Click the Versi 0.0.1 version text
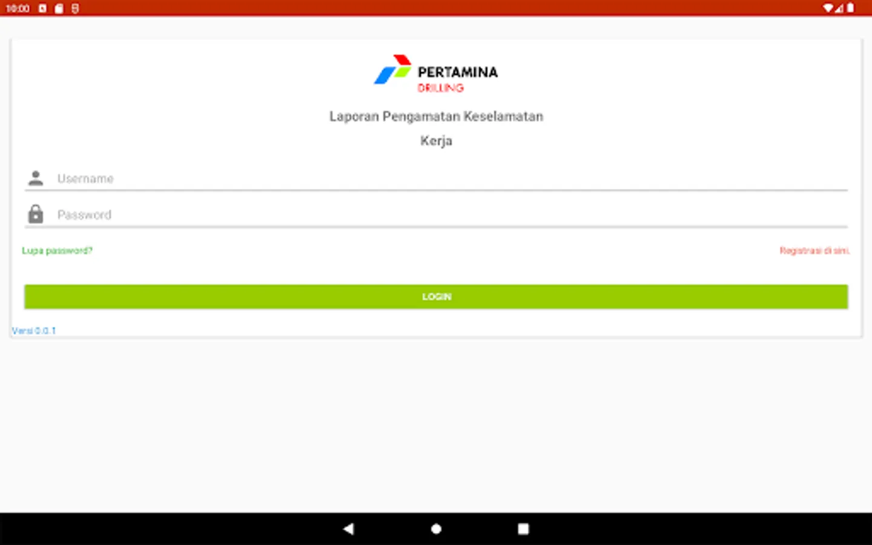This screenshot has width=872, height=545. [34, 331]
